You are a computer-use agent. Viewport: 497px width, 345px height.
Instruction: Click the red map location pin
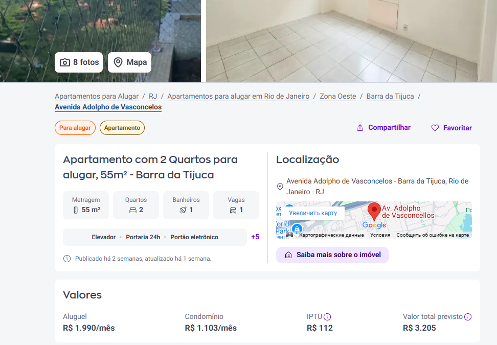(374, 211)
